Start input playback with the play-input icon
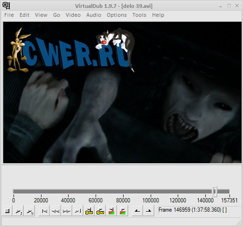The image size is (243, 227). (19, 211)
